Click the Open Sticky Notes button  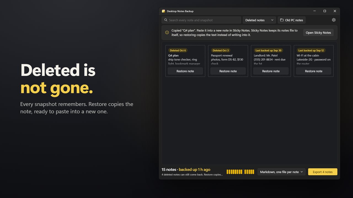[318, 32]
